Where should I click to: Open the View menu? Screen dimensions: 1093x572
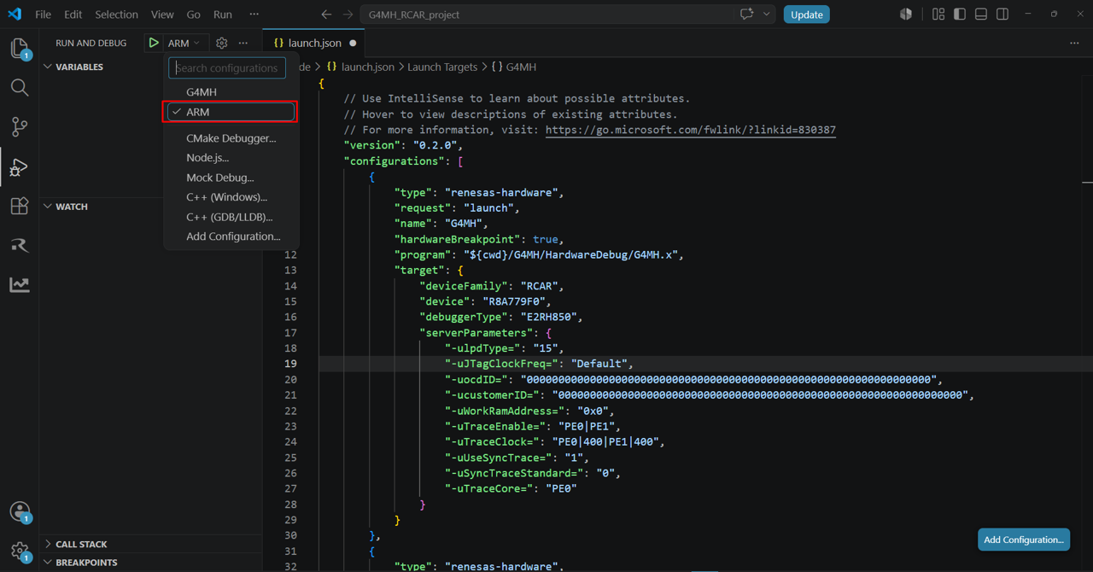click(x=162, y=15)
